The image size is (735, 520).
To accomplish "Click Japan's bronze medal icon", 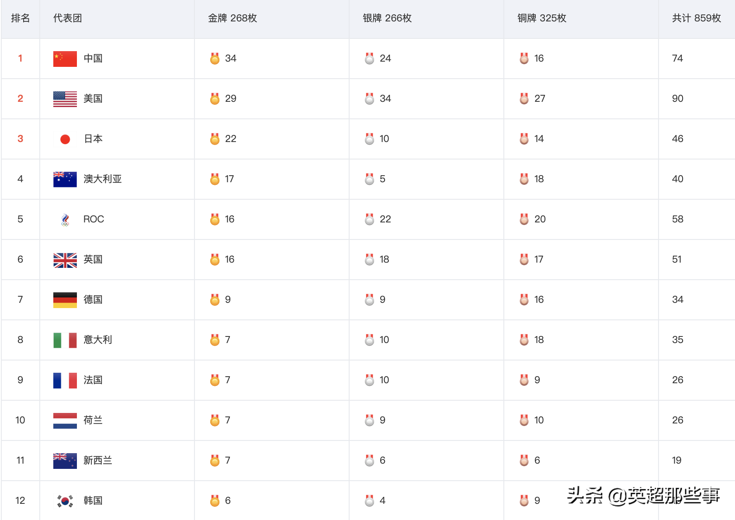I will [524, 139].
